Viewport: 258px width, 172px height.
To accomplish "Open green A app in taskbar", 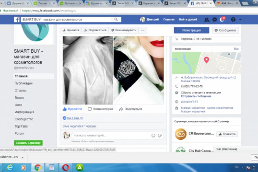I will point(80,168).
